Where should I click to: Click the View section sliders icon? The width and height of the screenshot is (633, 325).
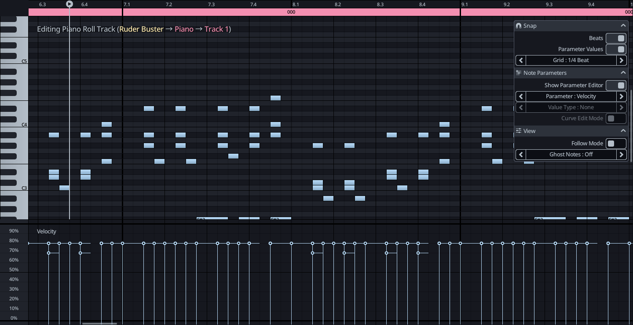(519, 131)
